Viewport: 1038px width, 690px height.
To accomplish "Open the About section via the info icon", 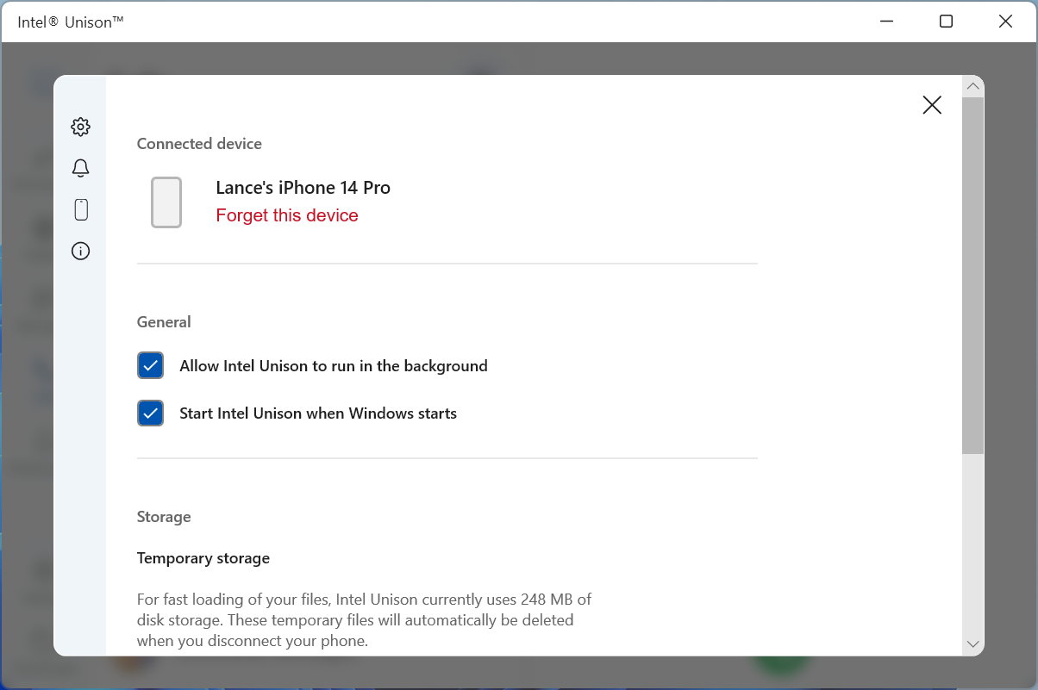I will point(80,251).
